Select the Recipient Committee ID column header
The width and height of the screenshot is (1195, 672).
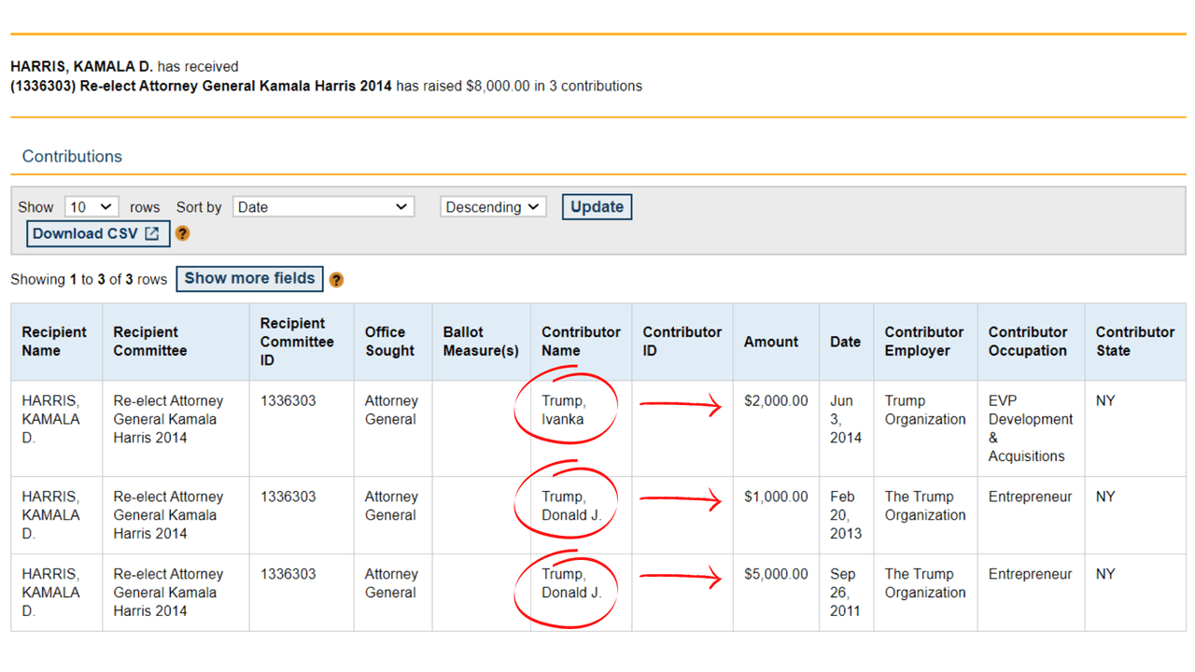pyautogui.click(x=297, y=342)
